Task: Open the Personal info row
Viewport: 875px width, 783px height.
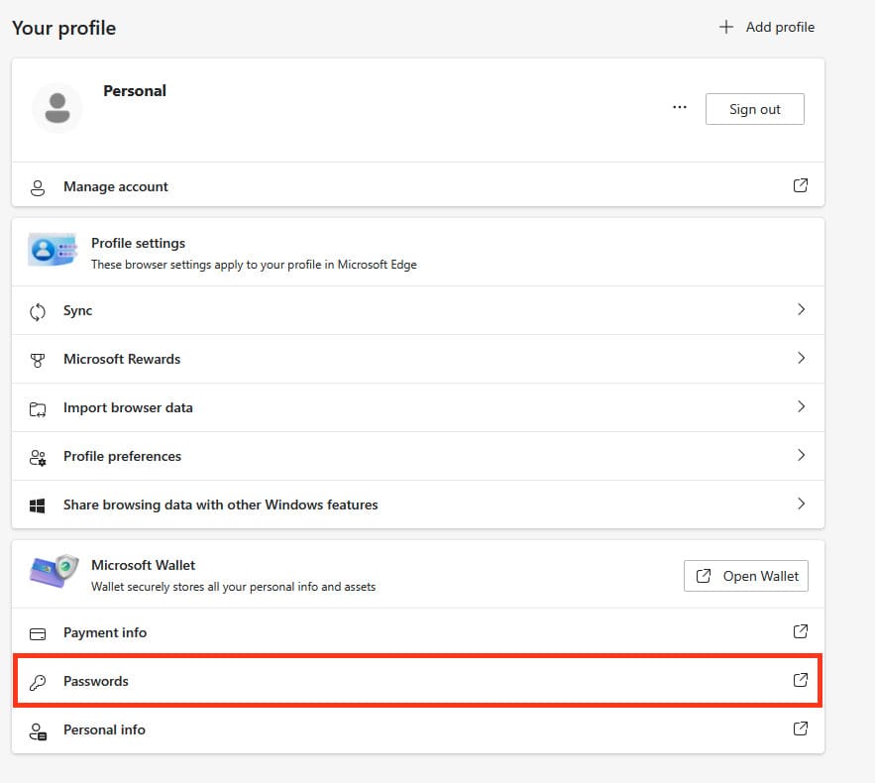Action: (104, 729)
